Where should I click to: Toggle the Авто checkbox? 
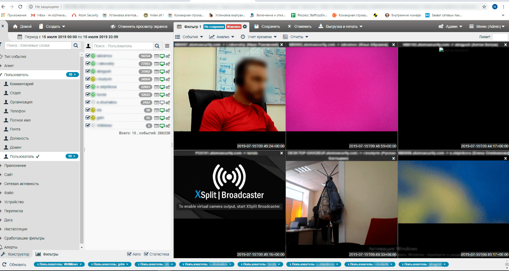(129, 254)
